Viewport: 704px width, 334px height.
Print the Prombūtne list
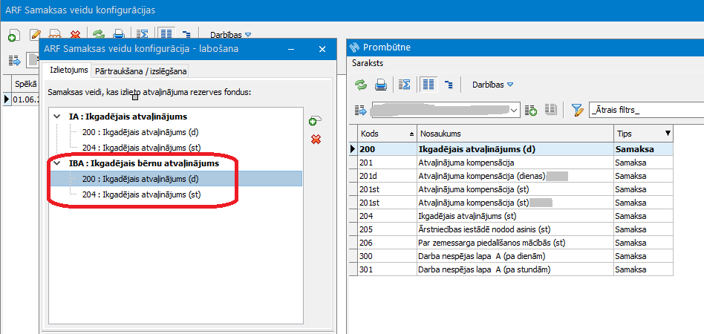coord(381,85)
